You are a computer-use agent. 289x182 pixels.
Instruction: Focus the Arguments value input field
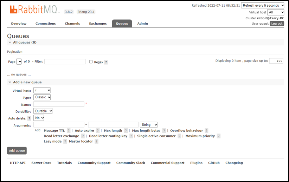pos(113,124)
